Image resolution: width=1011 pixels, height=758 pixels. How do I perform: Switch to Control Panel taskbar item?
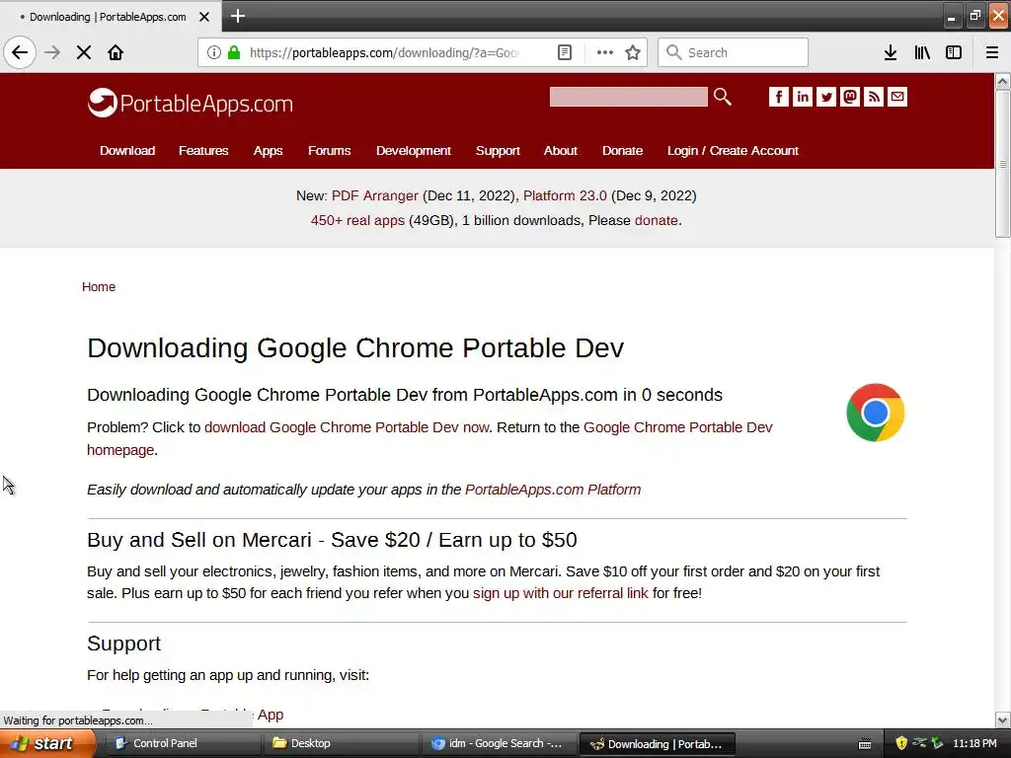point(182,743)
